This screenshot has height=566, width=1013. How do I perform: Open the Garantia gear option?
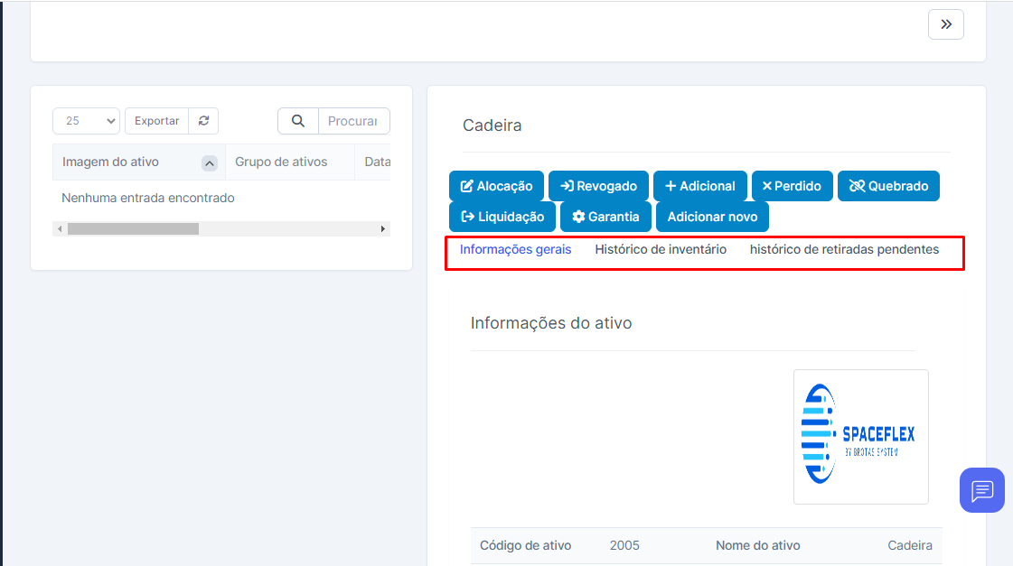point(605,217)
